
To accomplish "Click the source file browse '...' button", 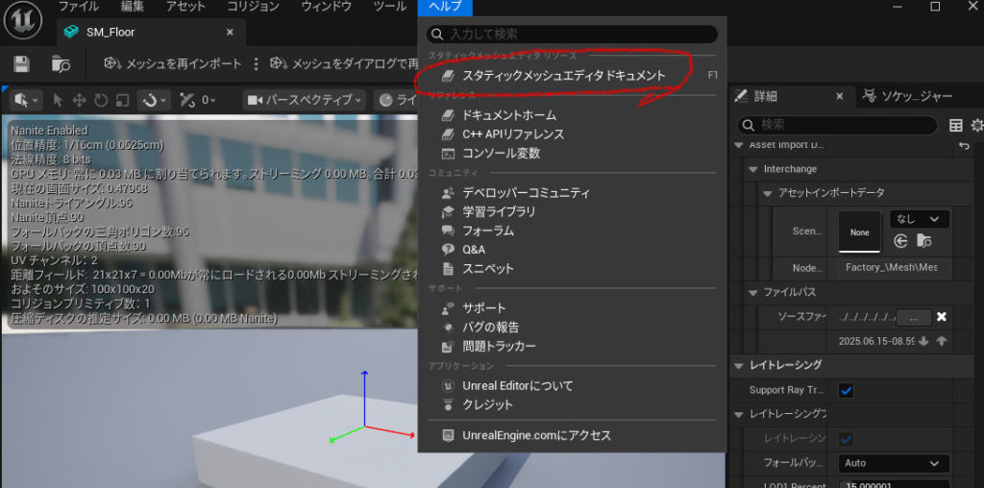I will [914, 317].
